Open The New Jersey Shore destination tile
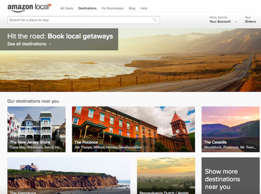Image resolution: width=261 pixels, height=194 pixels. [x=36, y=129]
